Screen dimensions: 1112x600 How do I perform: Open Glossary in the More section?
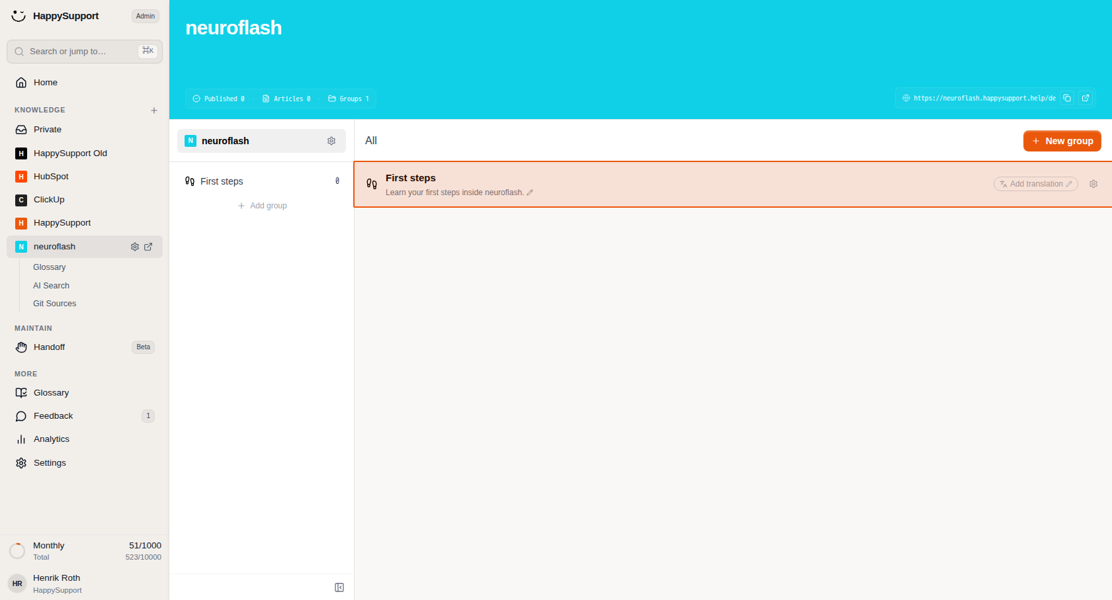coord(85,393)
